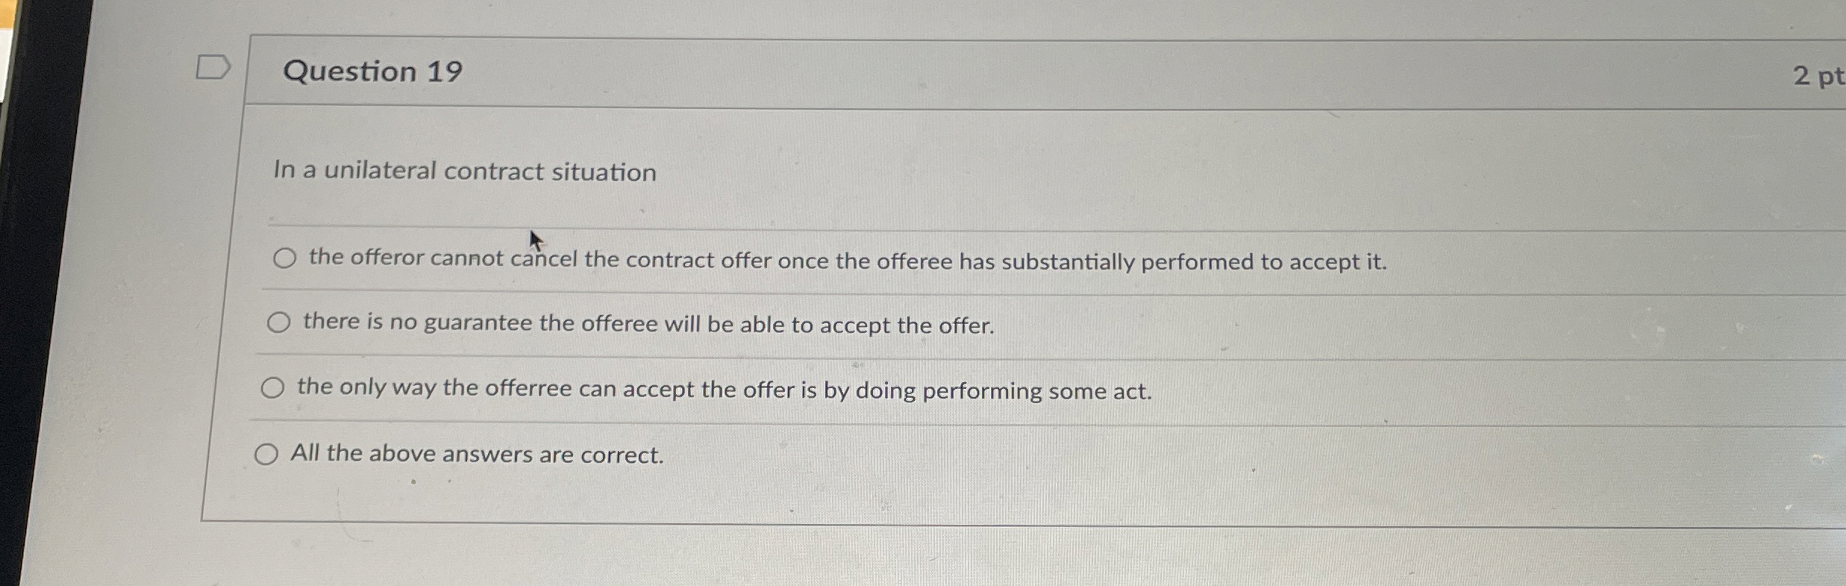Choose 'there is no guarantee the offeree will be able to accept the offer'
This screenshot has height=586, width=1846.
(x=279, y=323)
